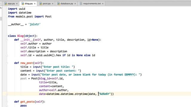Click 'uuid.uuid4().hex' expression
This screenshot has width=191, height=107.
pos(48,55)
